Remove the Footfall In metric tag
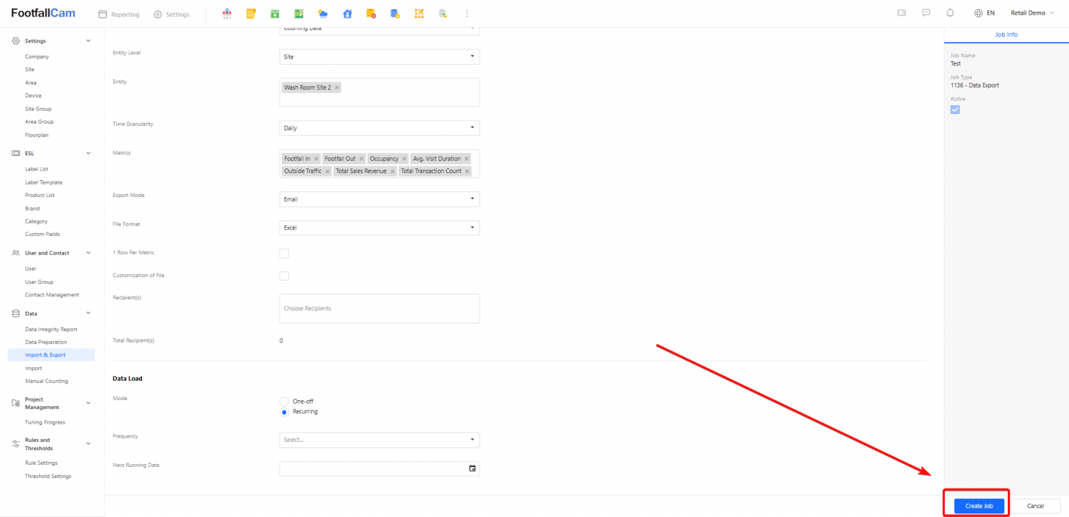 coord(316,159)
